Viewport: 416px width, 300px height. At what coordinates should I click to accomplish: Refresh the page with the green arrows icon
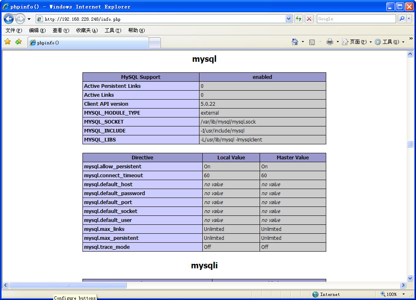pyautogui.click(x=299, y=19)
